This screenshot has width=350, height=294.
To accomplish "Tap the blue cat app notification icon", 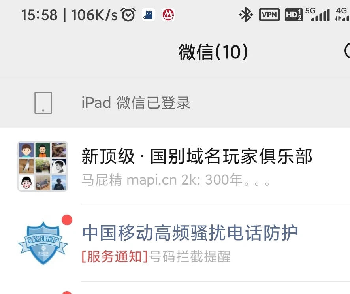I will tap(149, 15).
